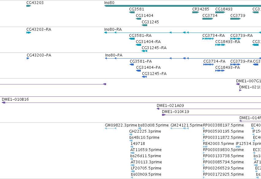The height and width of the screenshot is (179, 261).
Task: Click the RP003311872.5prime label
Action: (x=223, y=138)
